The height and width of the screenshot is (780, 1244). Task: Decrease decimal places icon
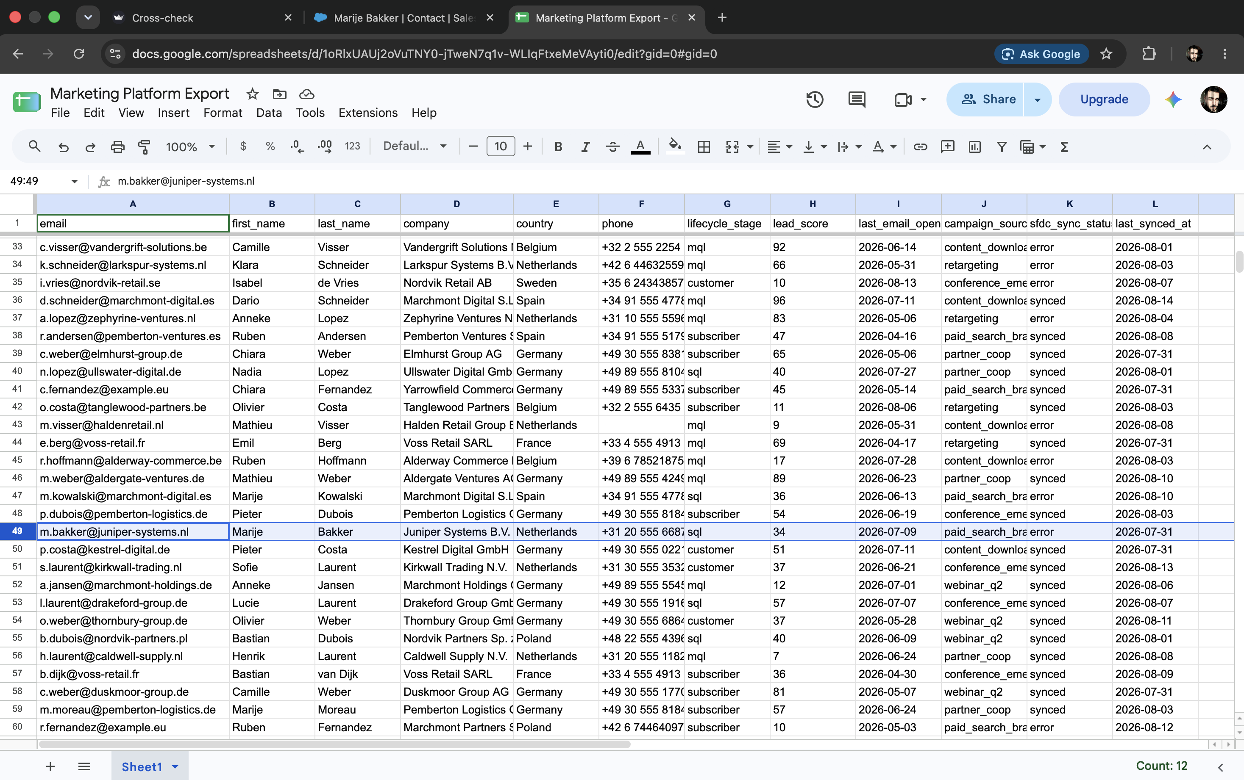[x=297, y=147]
